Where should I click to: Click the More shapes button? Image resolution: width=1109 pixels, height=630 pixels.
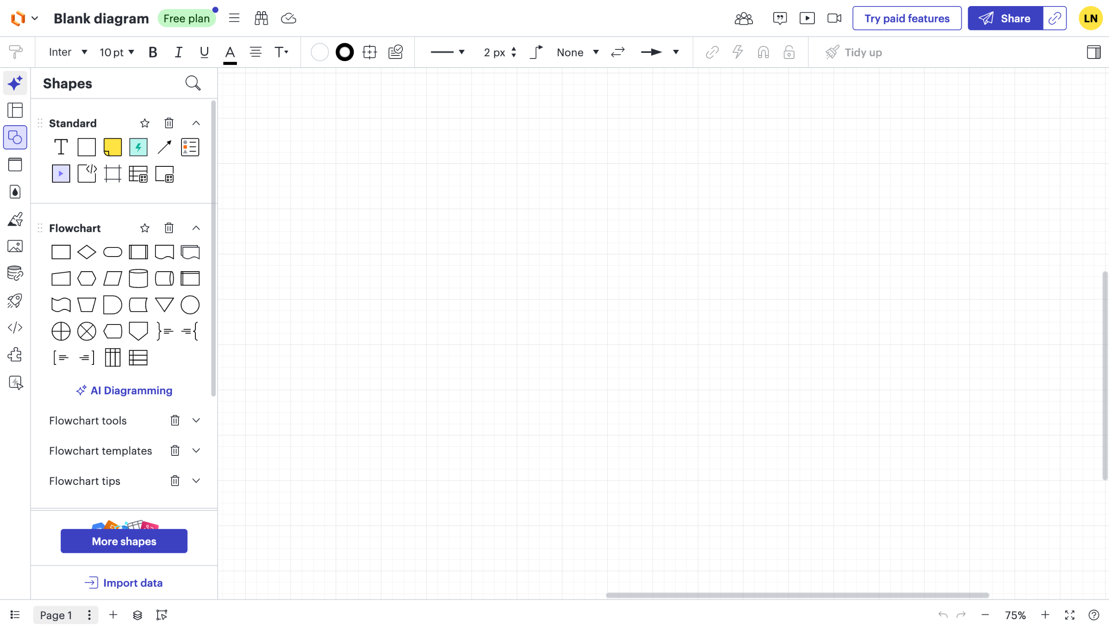tap(124, 541)
